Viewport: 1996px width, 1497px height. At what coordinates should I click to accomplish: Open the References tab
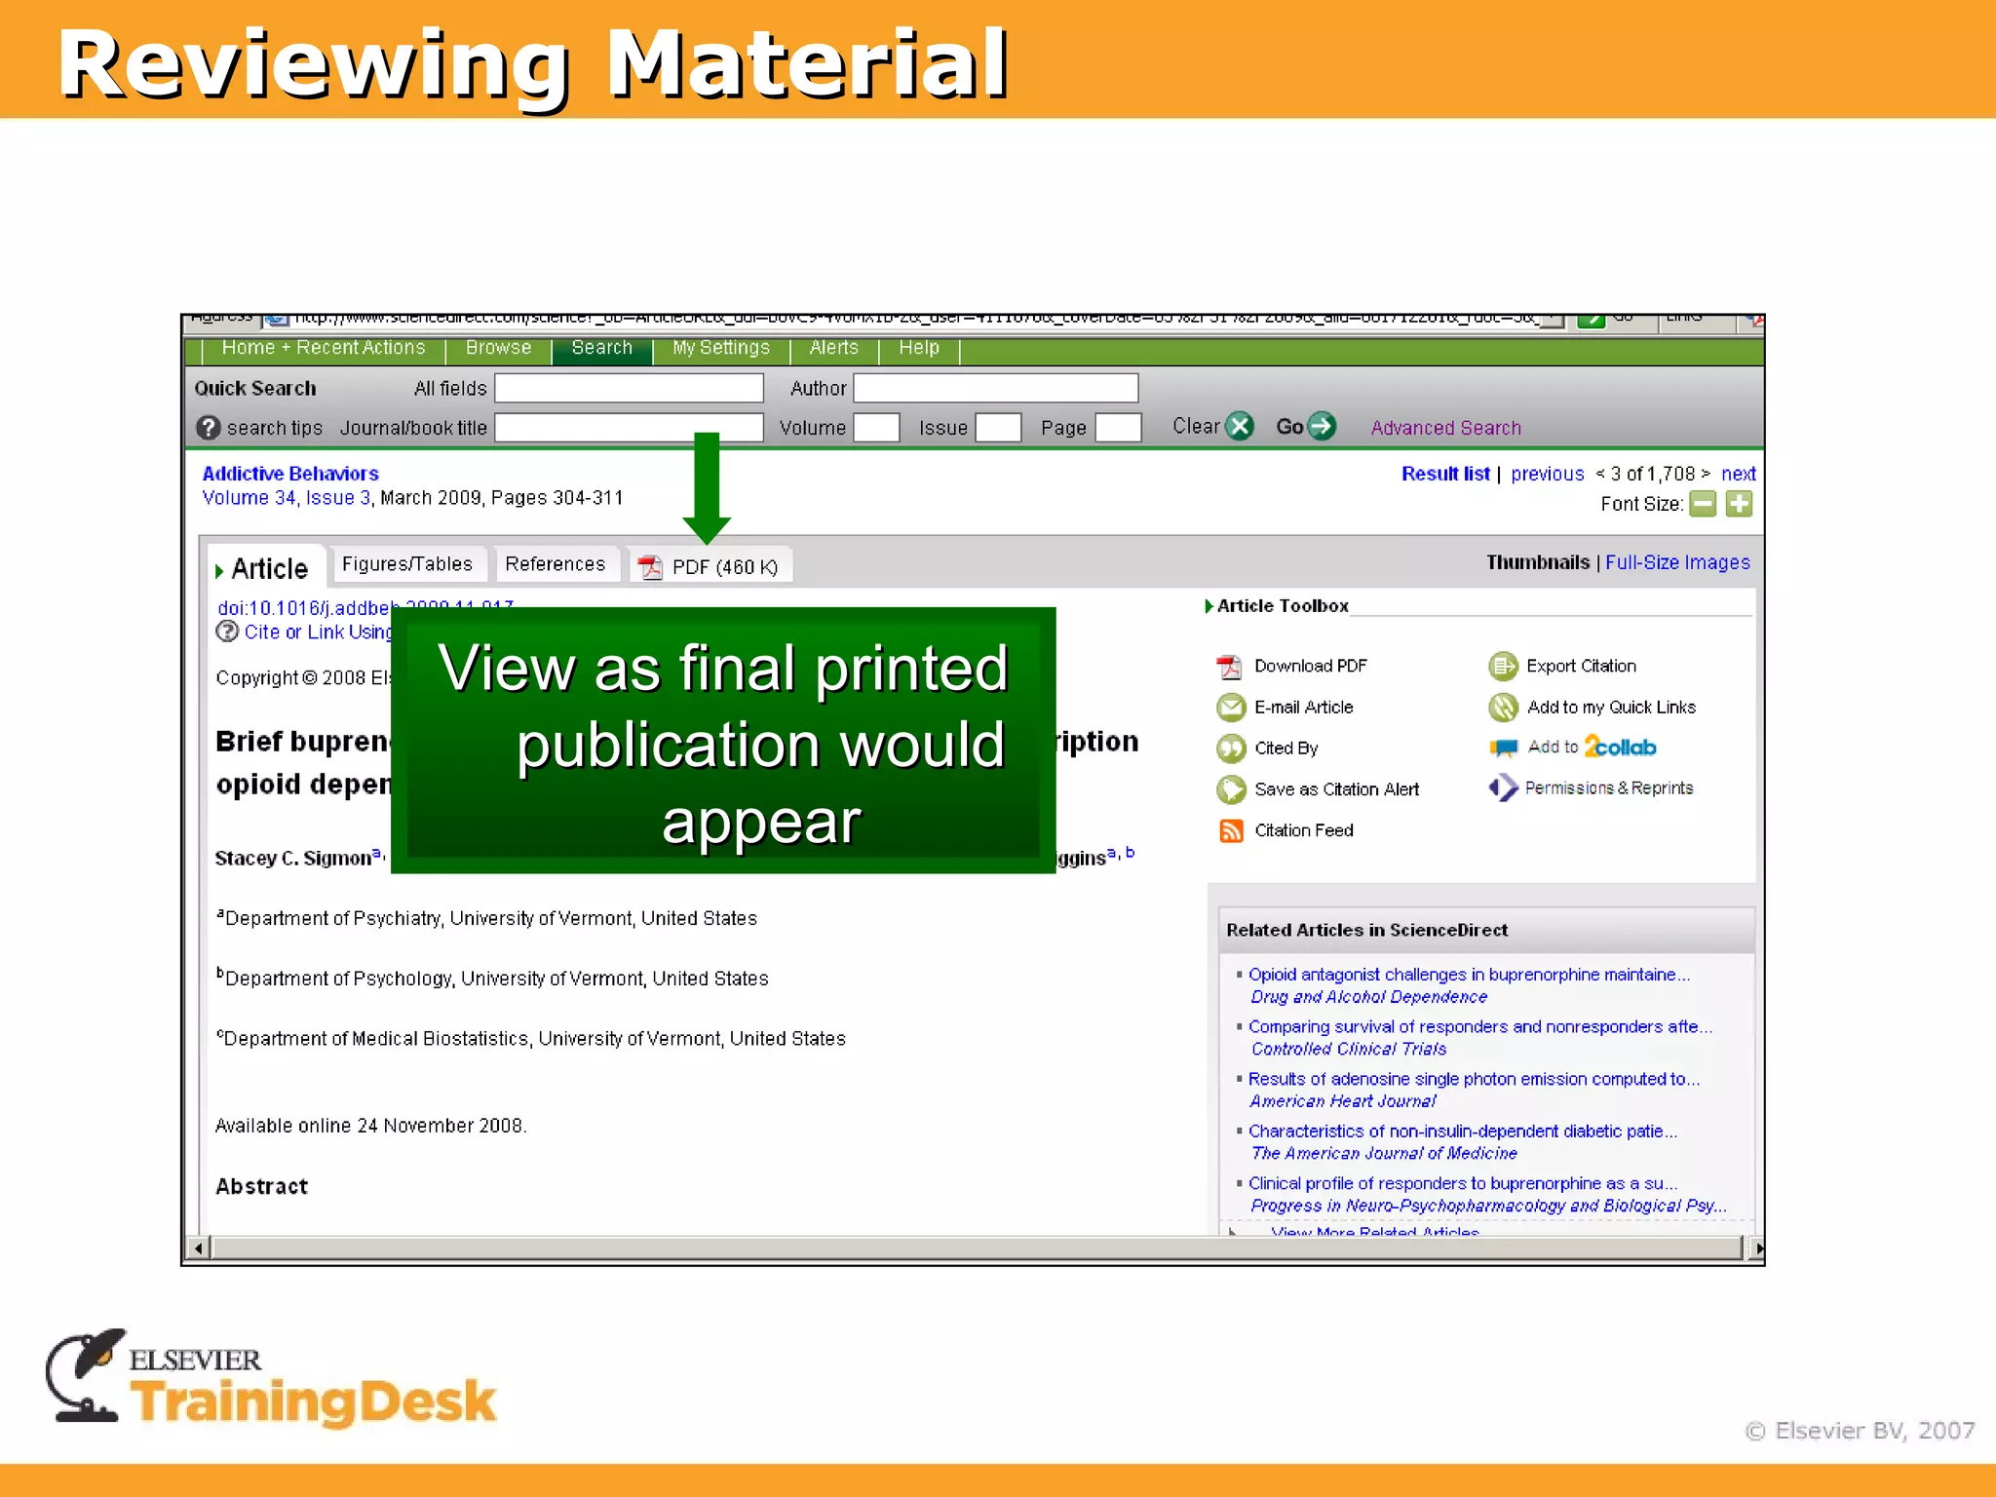click(556, 564)
